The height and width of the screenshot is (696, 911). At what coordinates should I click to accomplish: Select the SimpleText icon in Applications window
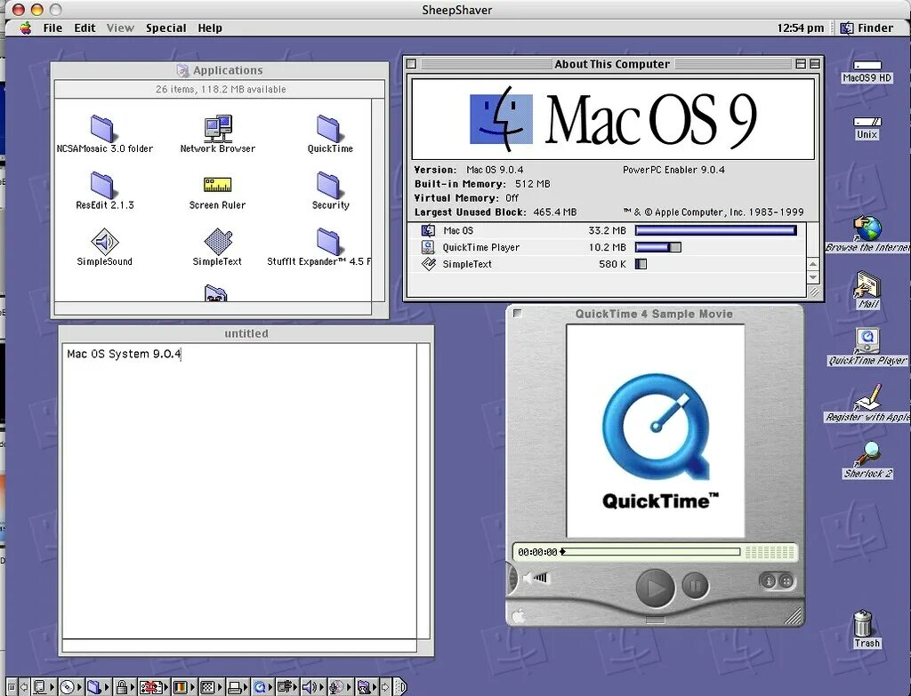coord(218,242)
